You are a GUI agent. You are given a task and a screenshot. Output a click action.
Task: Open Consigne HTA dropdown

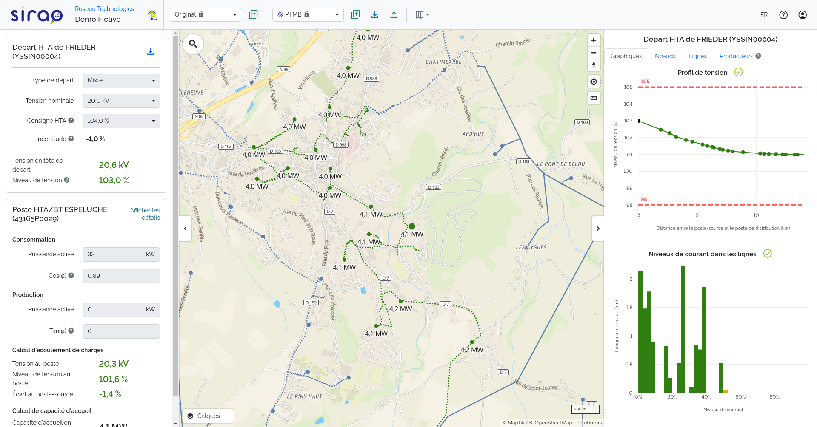(121, 121)
